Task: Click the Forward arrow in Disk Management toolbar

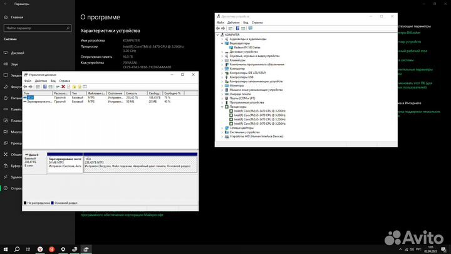Action: 31,87
